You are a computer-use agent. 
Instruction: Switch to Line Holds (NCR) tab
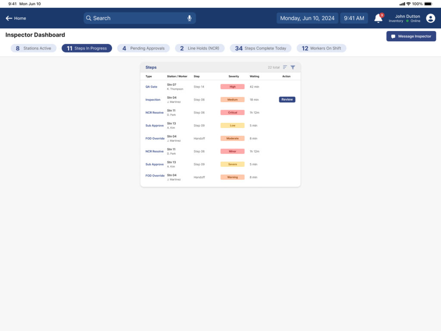(x=200, y=48)
